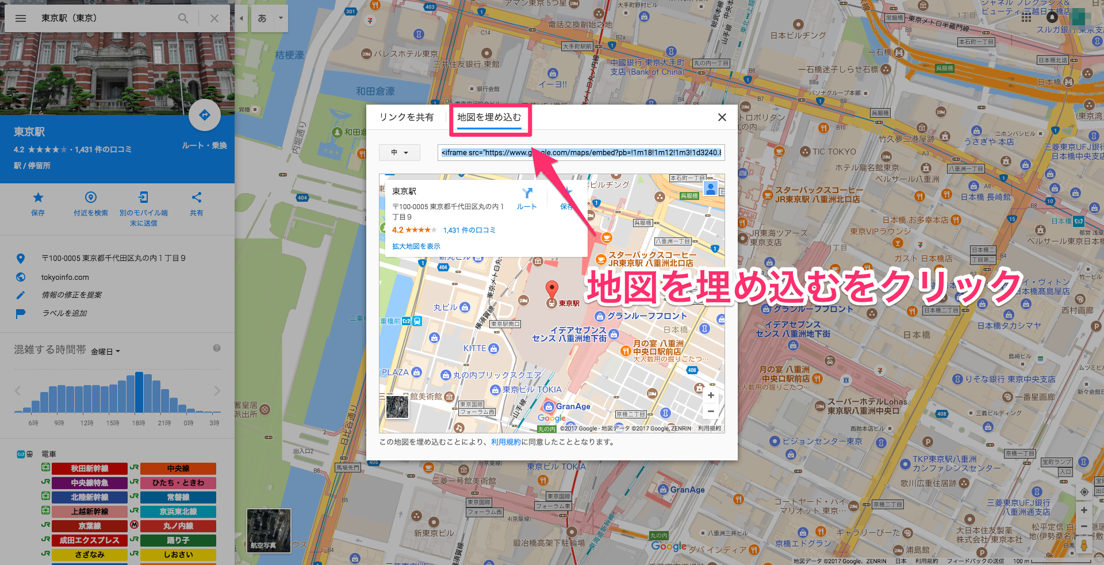Select 北陸新幹線 train line
This screenshot has width=1104, height=565.
click(x=89, y=497)
